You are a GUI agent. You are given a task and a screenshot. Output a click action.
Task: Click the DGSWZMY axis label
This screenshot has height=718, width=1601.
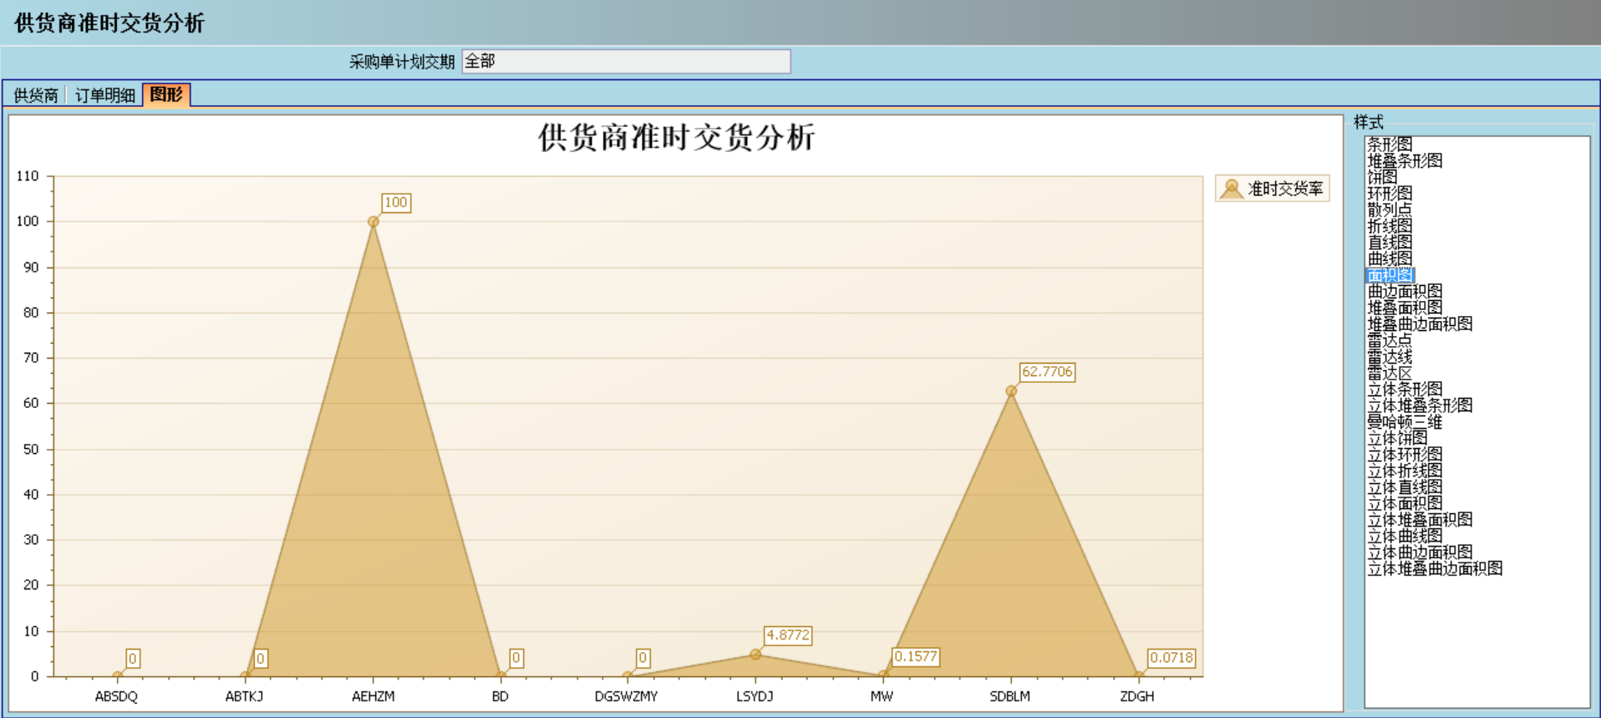626,696
